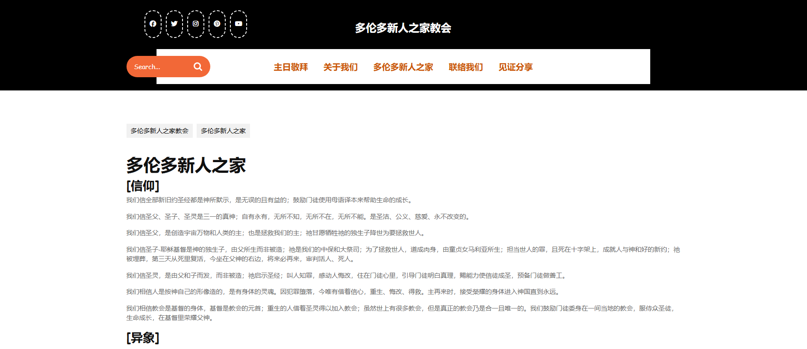Click paragraph starting 我们相信人是按神
The width and height of the screenshot is (807, 349).
344,292
